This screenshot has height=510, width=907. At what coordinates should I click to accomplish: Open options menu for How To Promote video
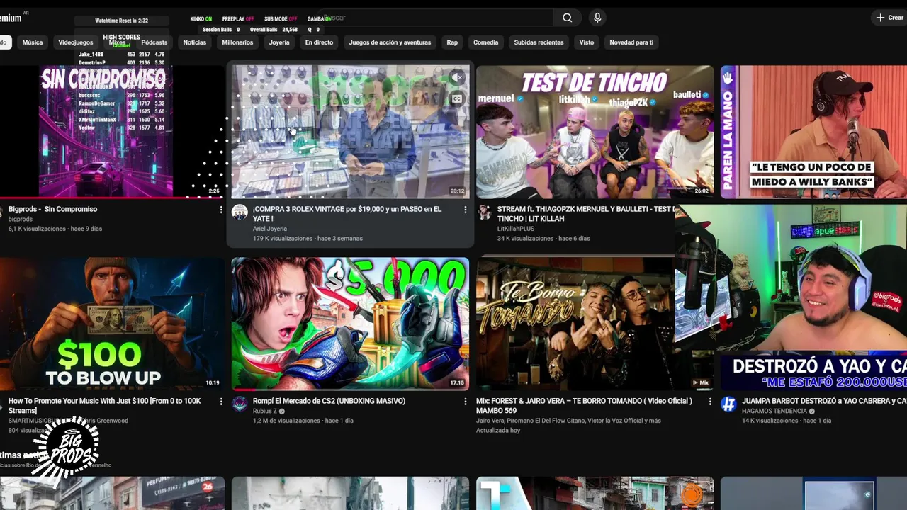click(221, 402)
